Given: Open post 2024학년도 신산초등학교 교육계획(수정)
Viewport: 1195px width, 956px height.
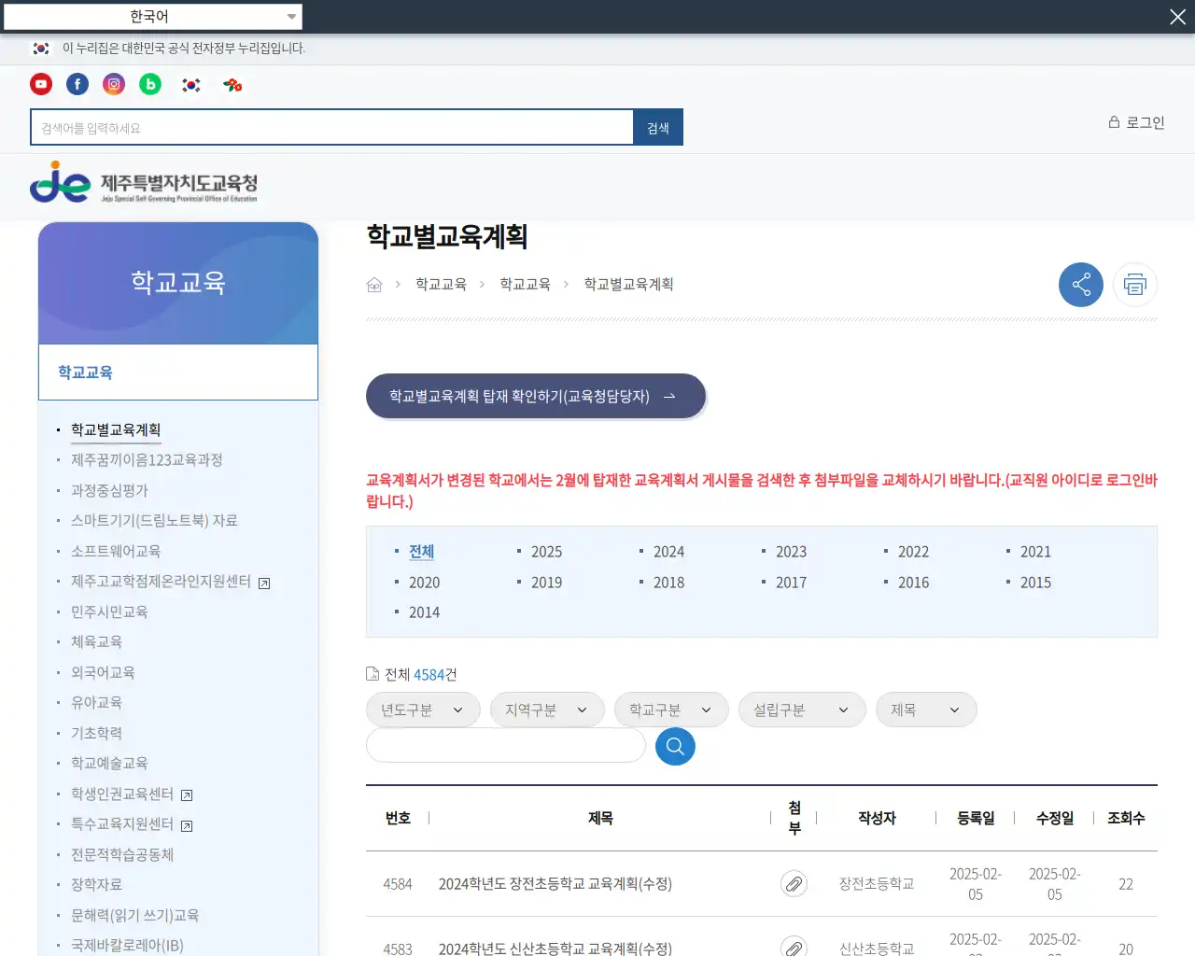Looking at the screenshot, I should click(x=555, y=948).
